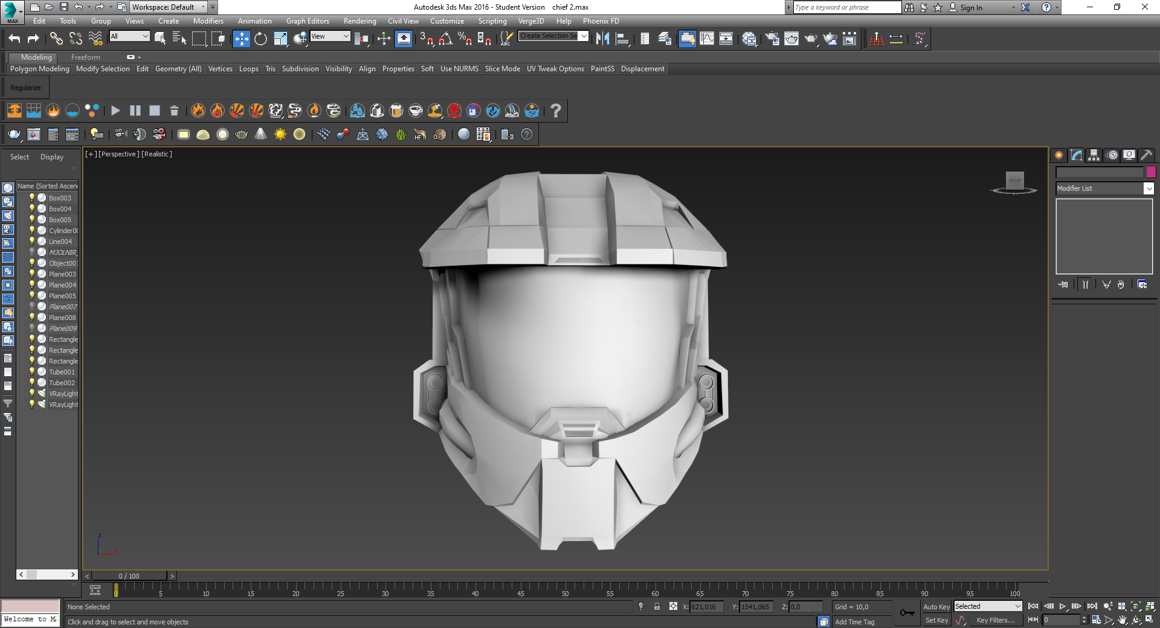Open the Curve Editor from toolbar
This screenshot has height=628, width=1160.
pyautogui.click(x=706, y=39)
